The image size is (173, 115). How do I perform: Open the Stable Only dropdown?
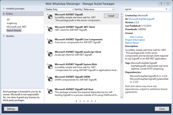[x=59, y=9]
